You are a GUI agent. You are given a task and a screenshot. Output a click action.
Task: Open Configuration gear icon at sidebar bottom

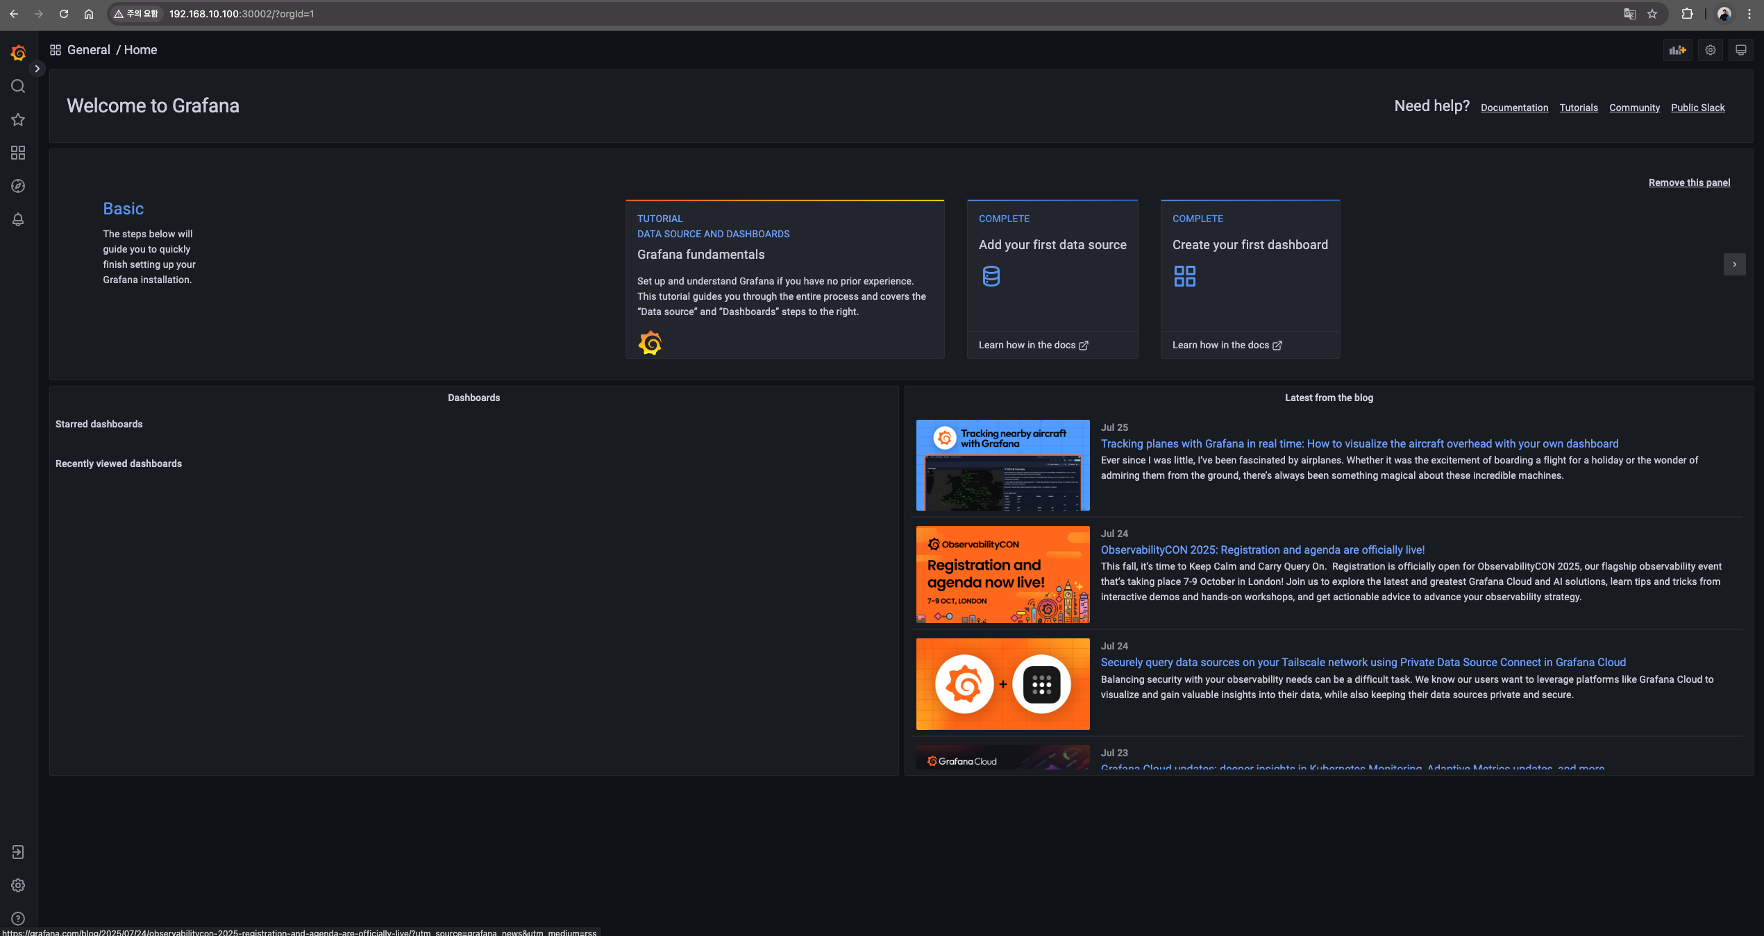(18, 885)
